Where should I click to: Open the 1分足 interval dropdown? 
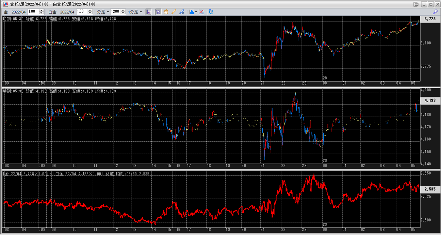(135, 12)
